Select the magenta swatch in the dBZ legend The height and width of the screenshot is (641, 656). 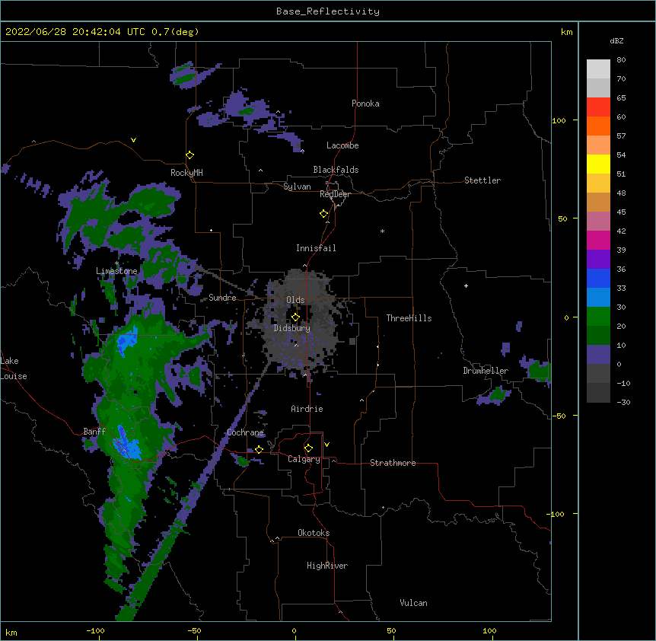598,241
